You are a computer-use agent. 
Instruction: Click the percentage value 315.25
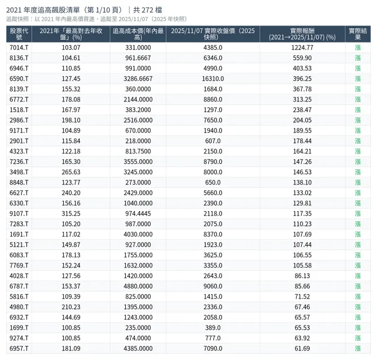click(71, 214)
